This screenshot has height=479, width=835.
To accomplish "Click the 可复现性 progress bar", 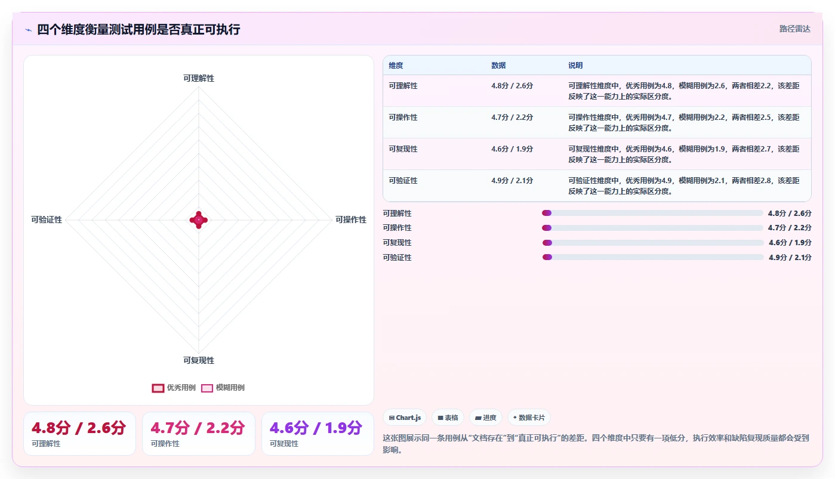I will click(653, 243).
